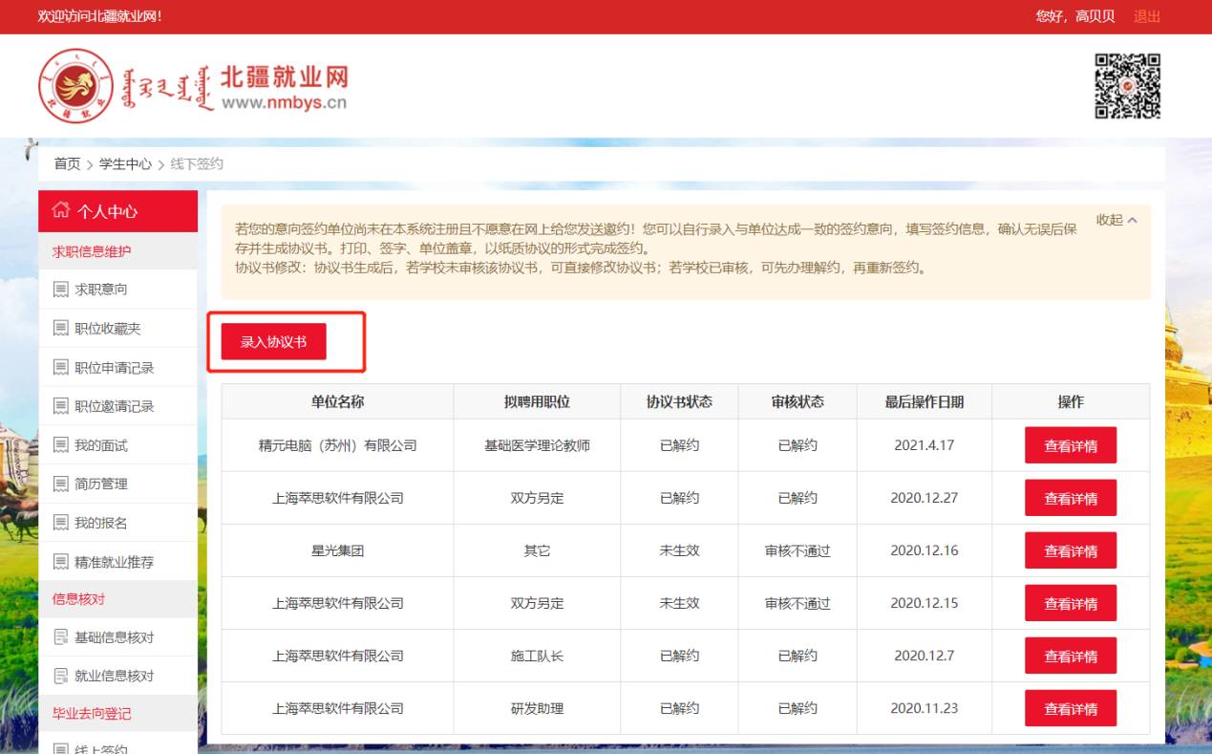Open 查看详情 for 研发助理 position row
Image resolution: width=1212 pixels, height=754 pixels.
1070,709
